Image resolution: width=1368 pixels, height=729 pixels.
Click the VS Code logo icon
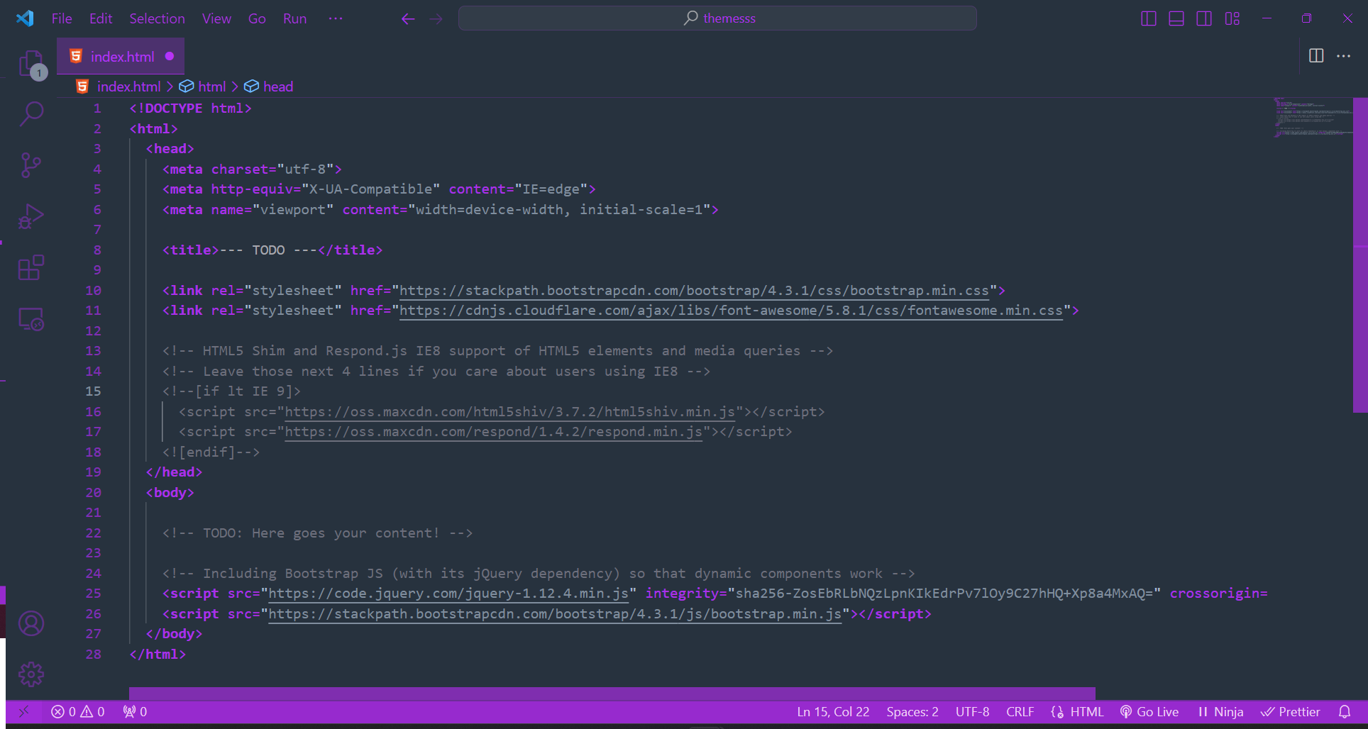(25, 18)
